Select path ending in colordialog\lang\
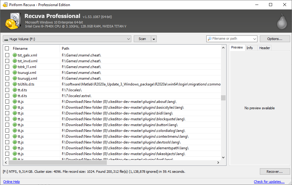Image resolution: width=292 pixels, height=185 pixels. click(x=123, y=131)
